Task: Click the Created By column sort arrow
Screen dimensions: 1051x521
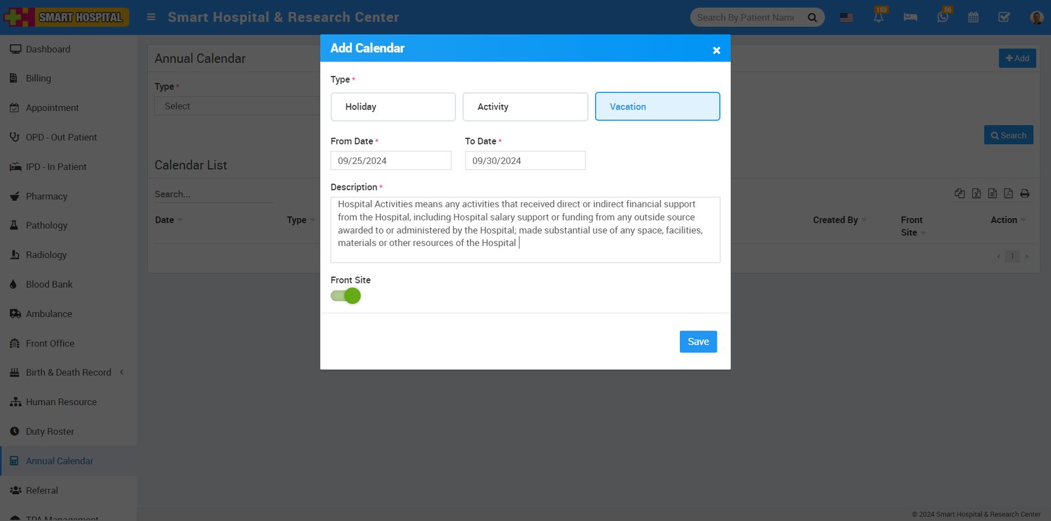Action: [864, 220]
